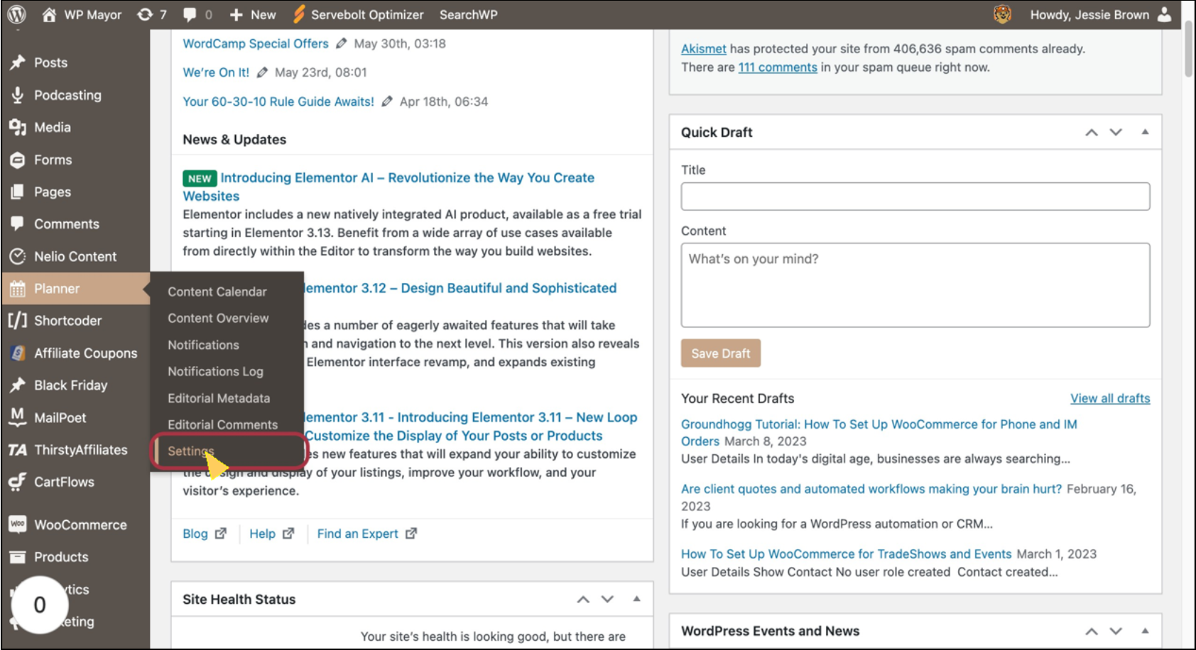Open the TradeShows and Events draft link
This screenshot has width=1196, height=650.
pos(846,554)
